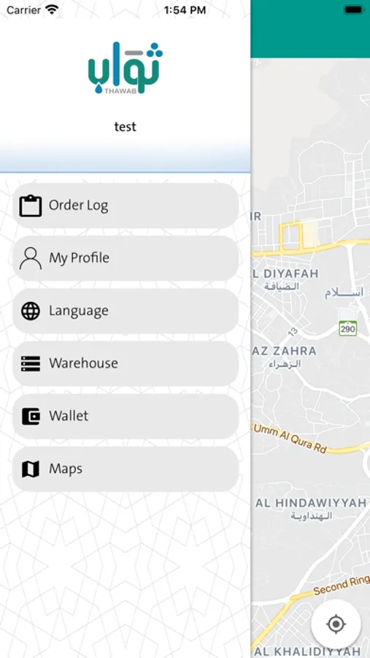Tap the locate-me crosshair button on the map
The image size is (370, 658).
pyautogui.click(x=336, y=624)
